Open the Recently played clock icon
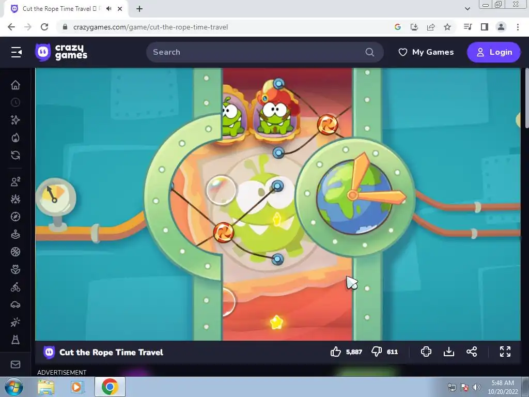Screen dimensions: 529x397 (15, 102)
